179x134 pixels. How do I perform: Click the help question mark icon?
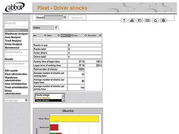point(124,20)
